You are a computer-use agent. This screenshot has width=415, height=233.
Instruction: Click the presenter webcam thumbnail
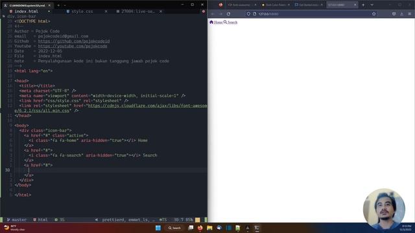coord(384,209)
